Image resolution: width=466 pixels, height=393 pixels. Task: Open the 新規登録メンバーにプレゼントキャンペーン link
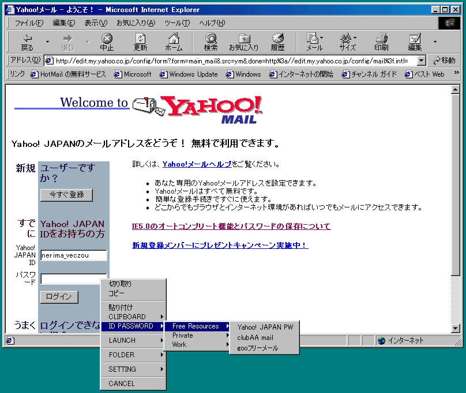(x=220, y=245)
